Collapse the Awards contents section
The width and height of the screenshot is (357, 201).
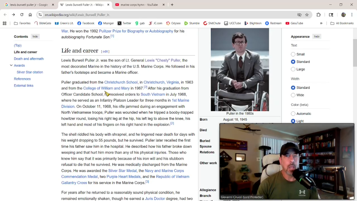(11, 65)
